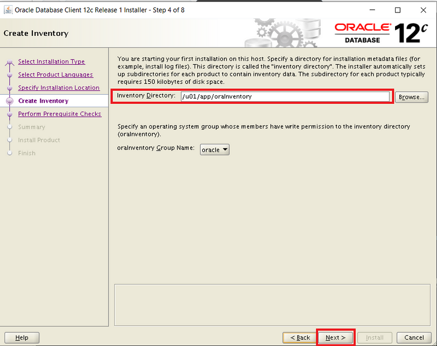Viewport: 437px width, 346px height.
Task: Click the Finish step bullet
Action: point(10,153)
